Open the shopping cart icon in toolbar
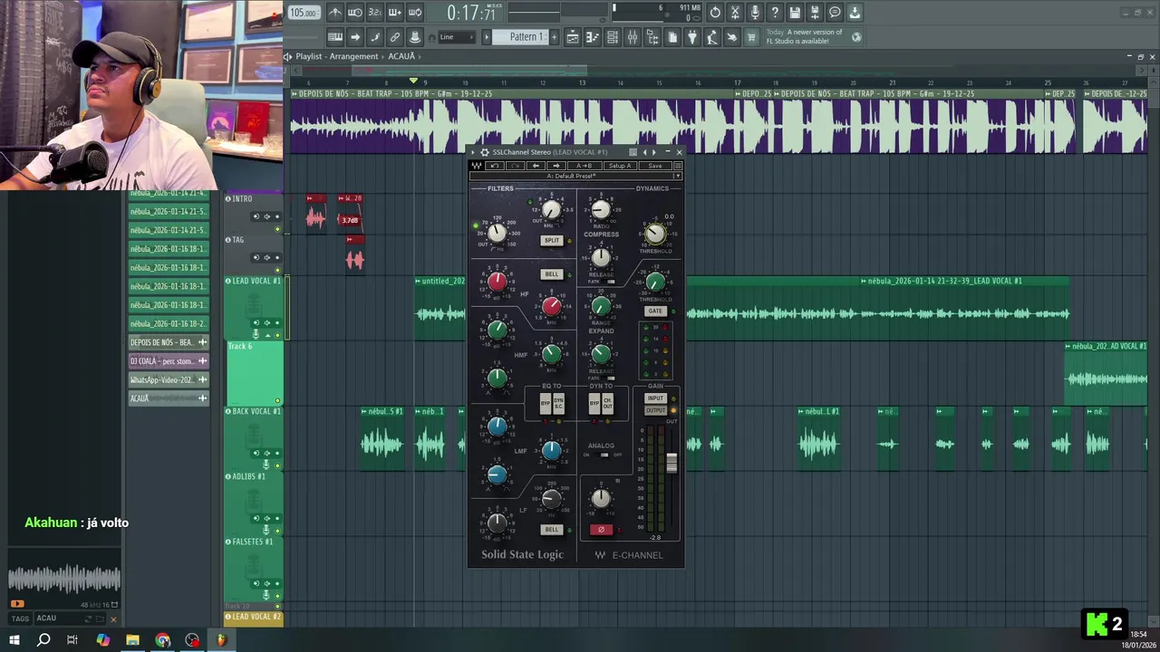This screenshot has height=652, width=1160. click(750, 37)
